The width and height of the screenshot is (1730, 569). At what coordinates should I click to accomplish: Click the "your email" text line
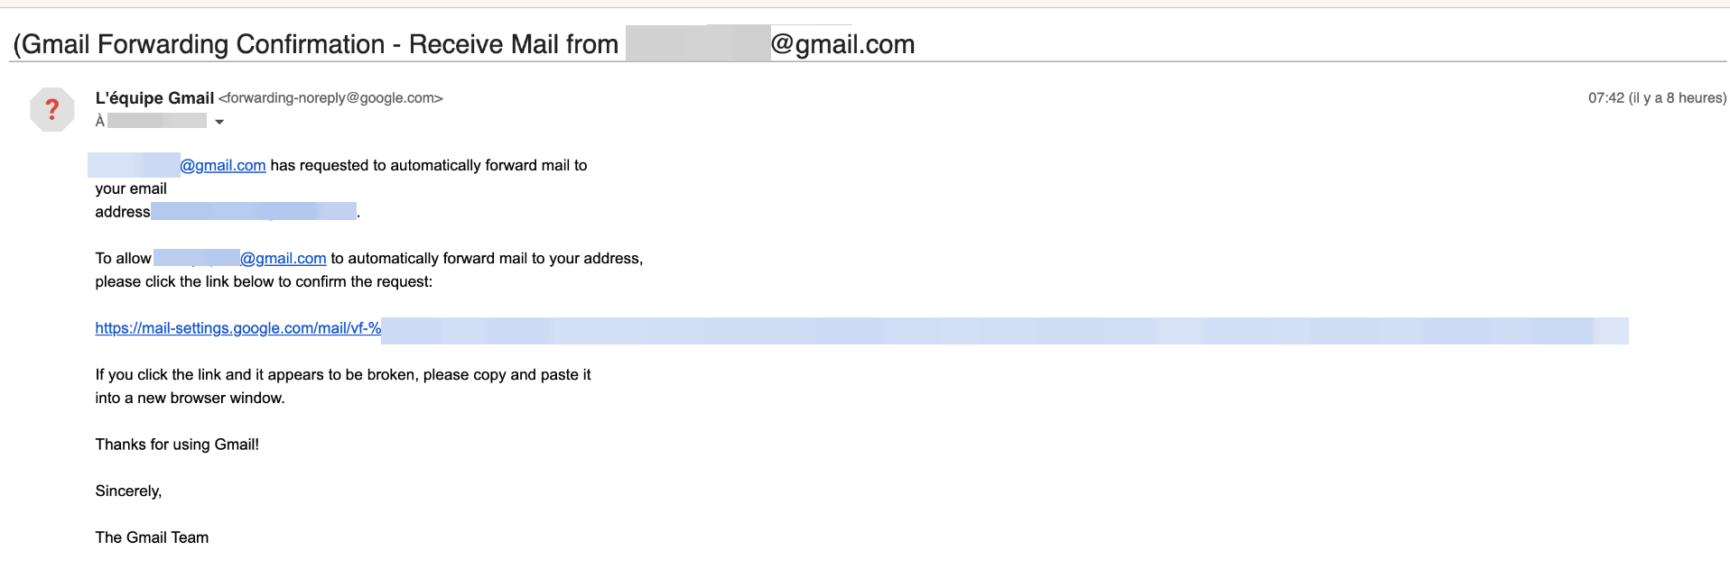131,189
